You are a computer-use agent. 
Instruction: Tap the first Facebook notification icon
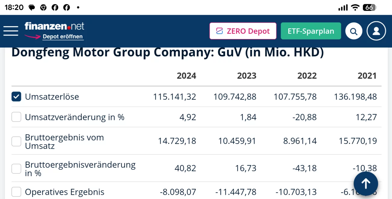(x=55, y=8)
